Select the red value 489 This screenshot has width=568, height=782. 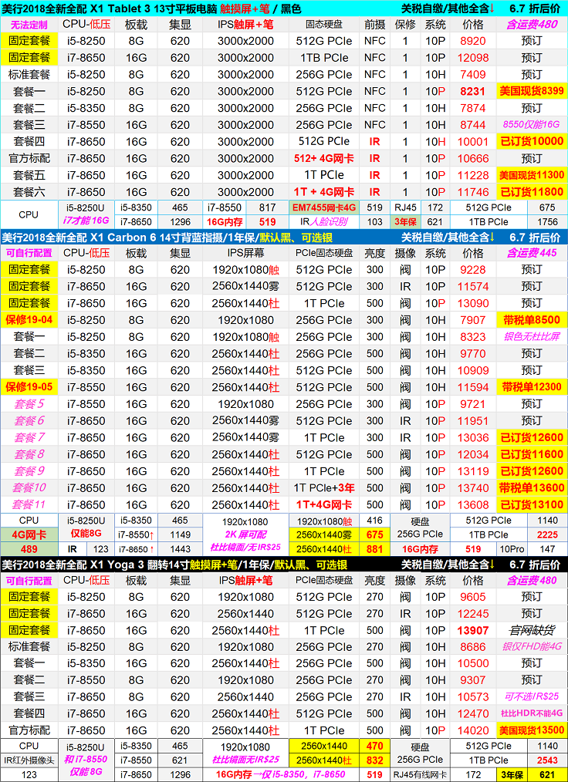click(x=29, y=549)
